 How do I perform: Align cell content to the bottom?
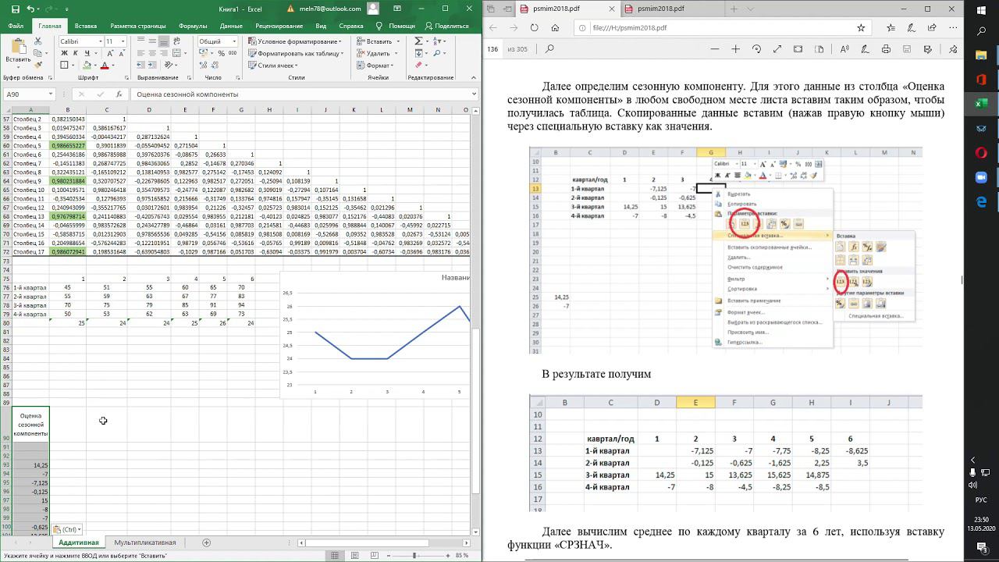(165, 41)
